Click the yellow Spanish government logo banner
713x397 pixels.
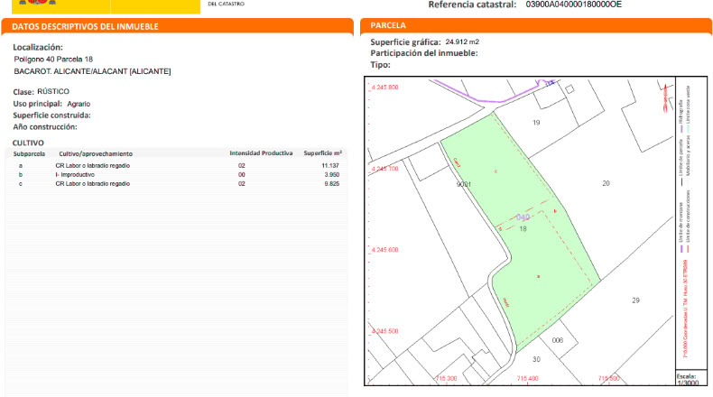[x=106, y=7]
